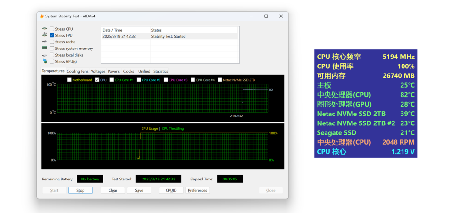453x213 pixels.
Task: Enable the CPU Core #3 graph checkbox
Action: click(166, 80)
